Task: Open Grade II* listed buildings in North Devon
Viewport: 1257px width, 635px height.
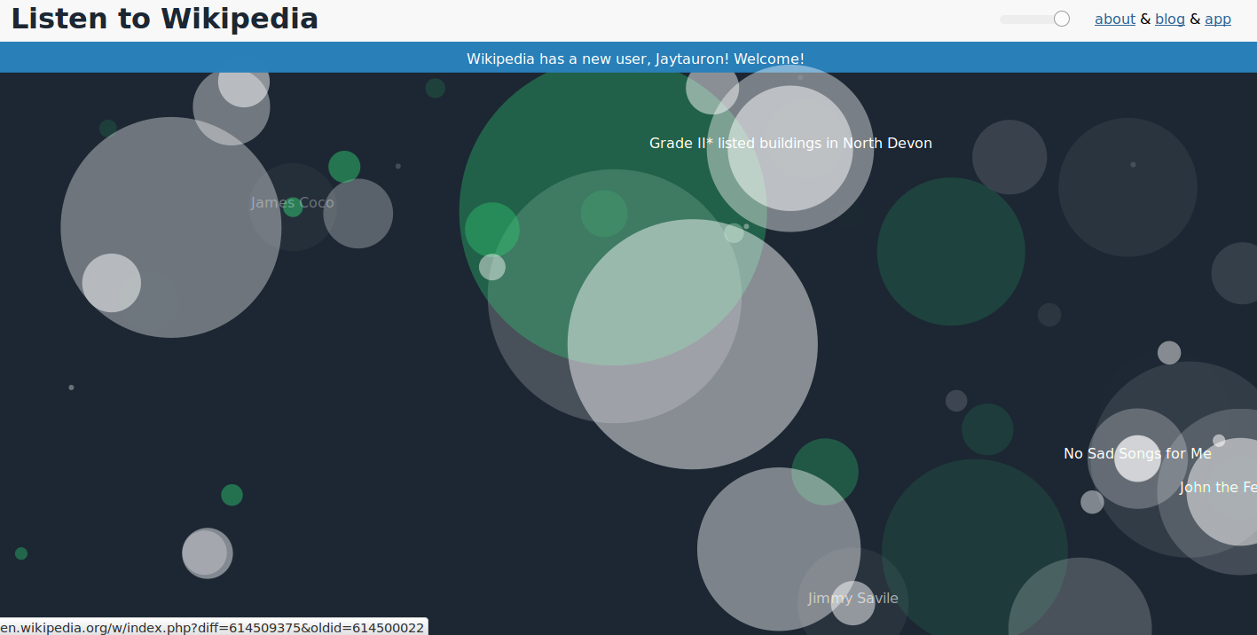Action: pyautogui.click(x=790, y=144)
